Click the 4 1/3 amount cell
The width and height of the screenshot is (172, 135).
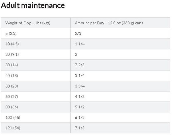120,97
